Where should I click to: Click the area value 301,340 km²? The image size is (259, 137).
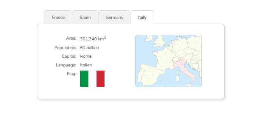pos(93,38)
